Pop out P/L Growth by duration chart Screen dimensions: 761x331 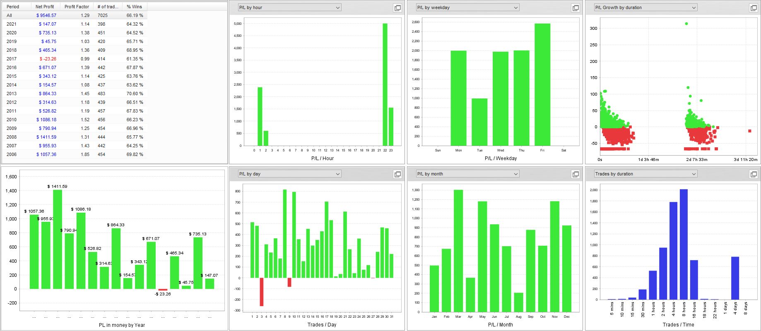[754, 8]
